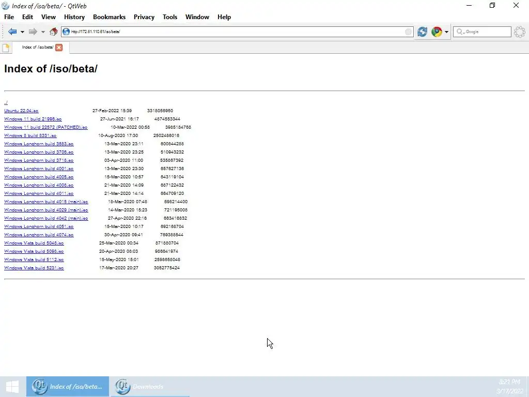The width and height of the screenshot is (529, 397).
Task: Open Windows Longhorn build 4001.iso link
Action: point(39,169)
